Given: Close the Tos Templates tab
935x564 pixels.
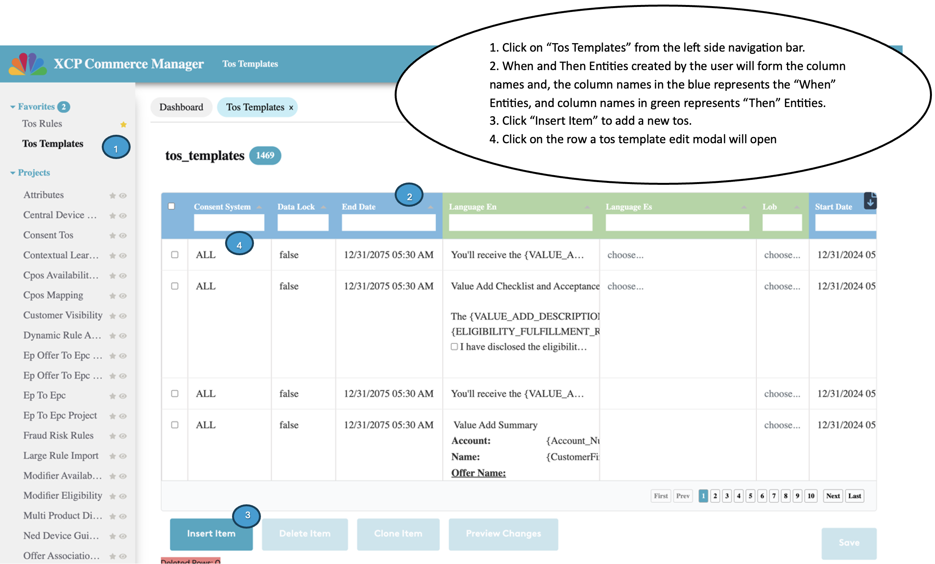Looking at the screenshot, I should 291,108.
